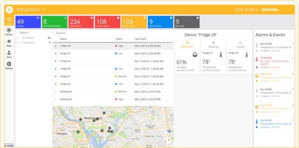Open options menu of blue Con VF 001 event
Screen dimensions: 299x148
pos(293,120)
